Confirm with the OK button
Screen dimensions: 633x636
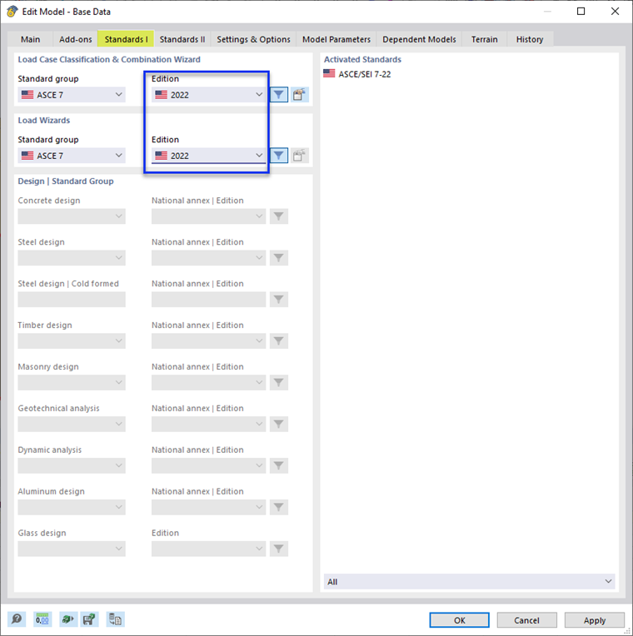(459, 620)
